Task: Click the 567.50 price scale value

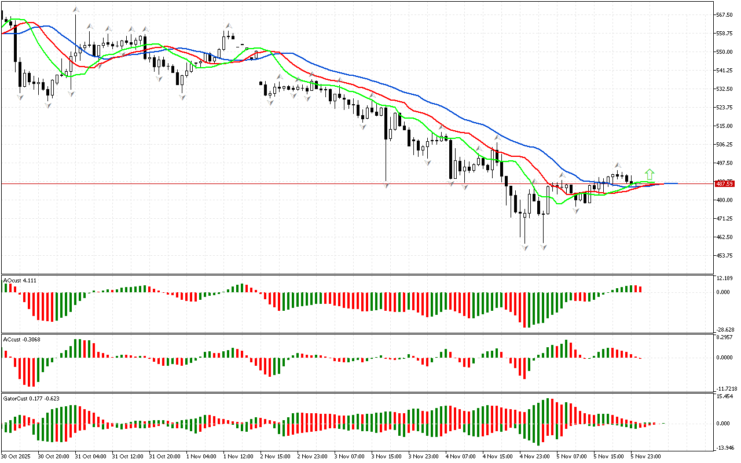Action: click(x=724, y=15)
